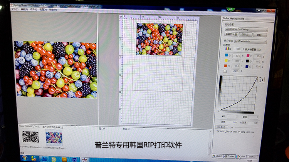
Task: Open the second Photoshop taskbar icon
Action: (x=74, y=160)
